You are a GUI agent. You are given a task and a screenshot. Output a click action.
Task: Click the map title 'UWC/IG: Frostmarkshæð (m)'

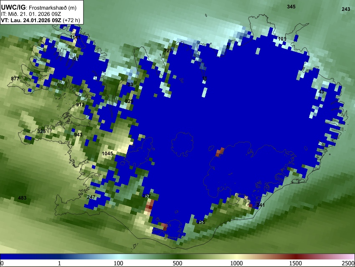click(39, 8)
